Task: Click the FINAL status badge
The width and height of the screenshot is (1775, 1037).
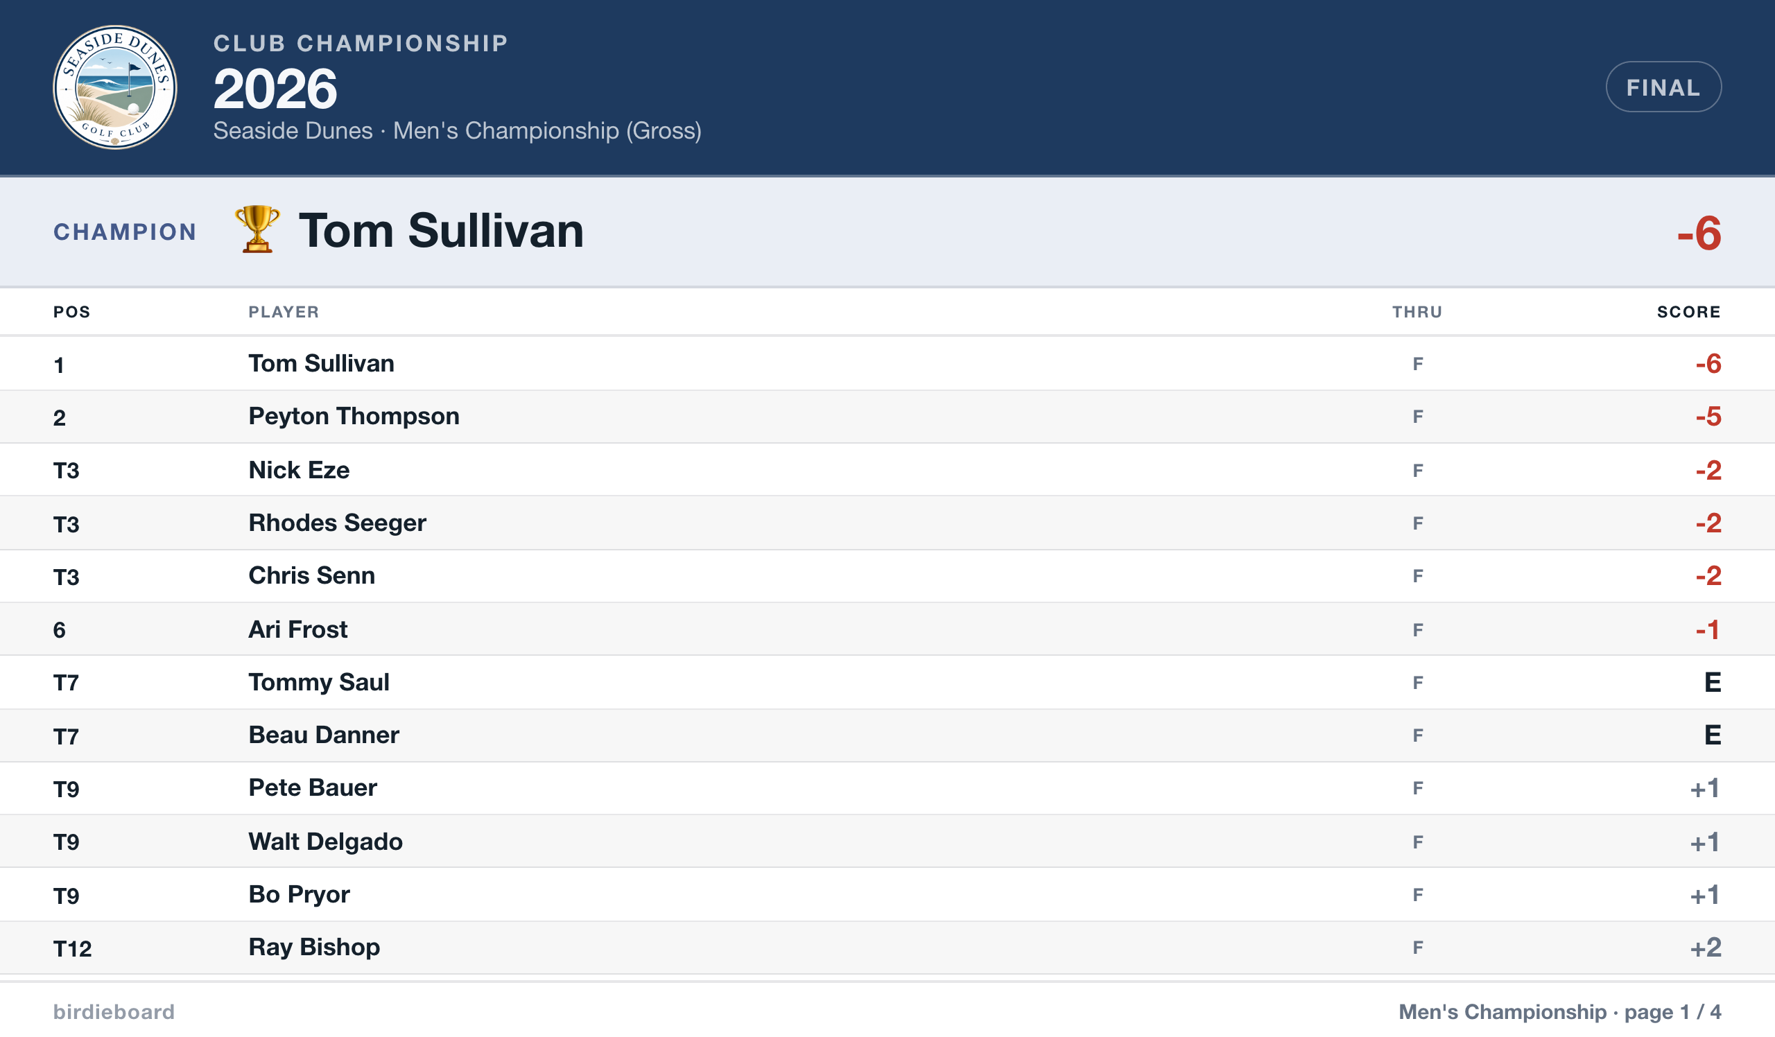Action: (x=1663, y=87)
